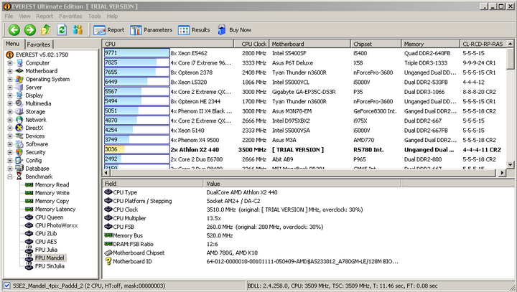517x292 pixels.
Task: Open the Tools menu
Action: [94, 17]
